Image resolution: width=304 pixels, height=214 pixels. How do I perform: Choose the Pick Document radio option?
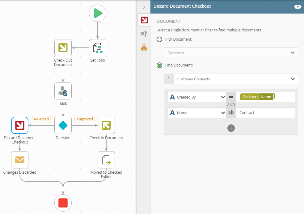point(159,39)
